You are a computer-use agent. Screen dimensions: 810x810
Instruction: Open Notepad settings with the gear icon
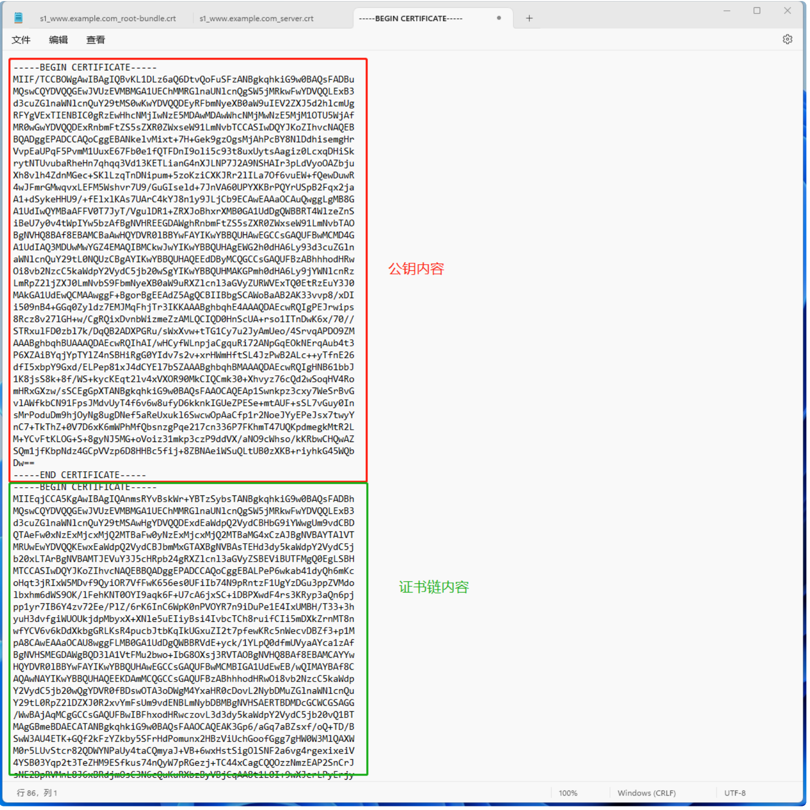pos(787,40)
